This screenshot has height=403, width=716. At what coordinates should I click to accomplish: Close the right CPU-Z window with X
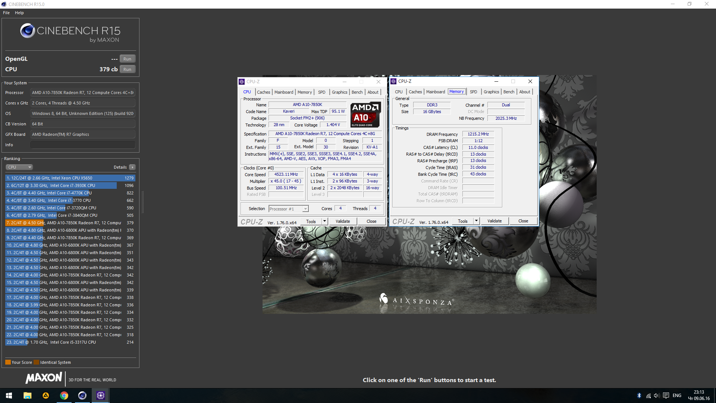click(x=530, y=81)
